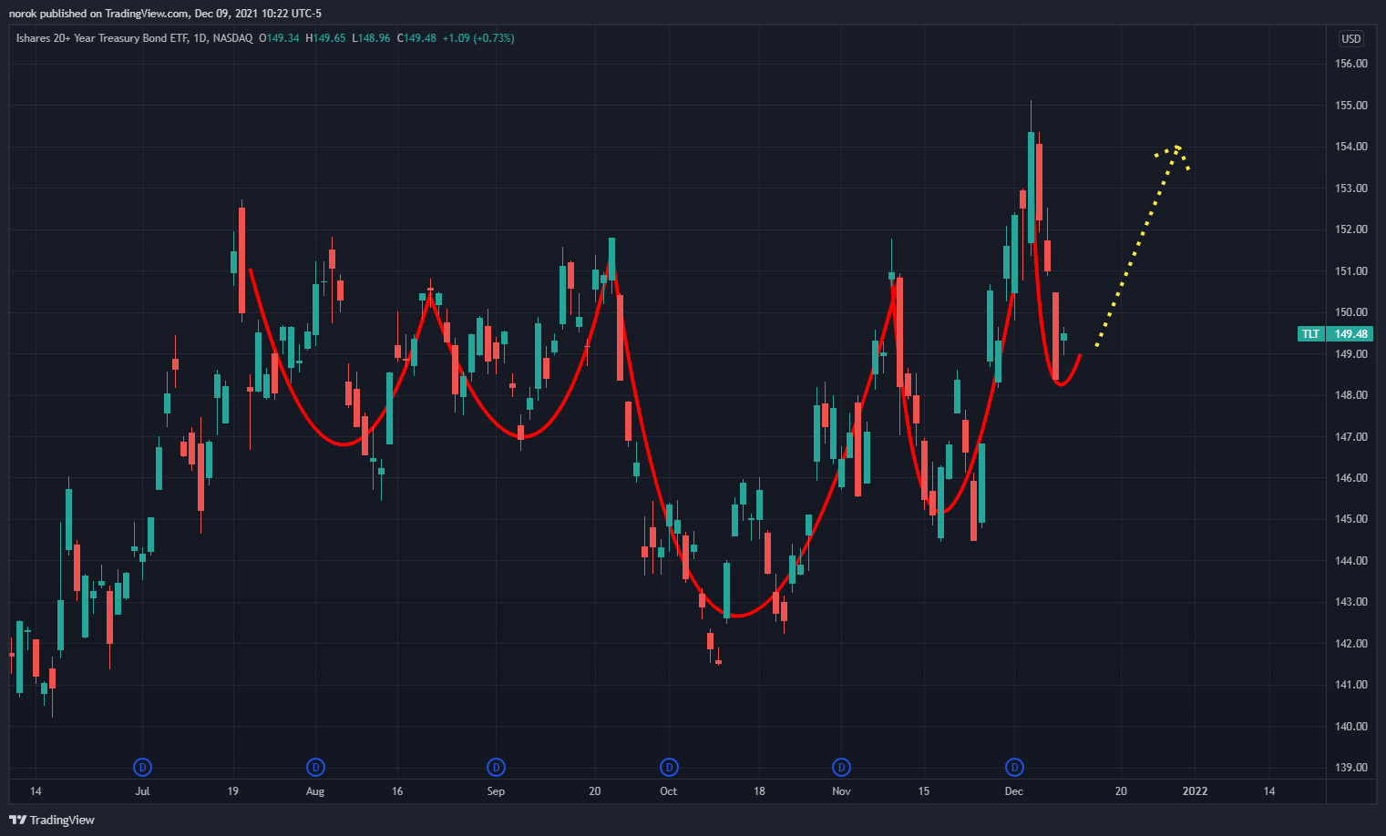The height and width of the screenshot is (836, 1386).
Task: Click the Dec label on time axis
Action: tap(1014, 791)
